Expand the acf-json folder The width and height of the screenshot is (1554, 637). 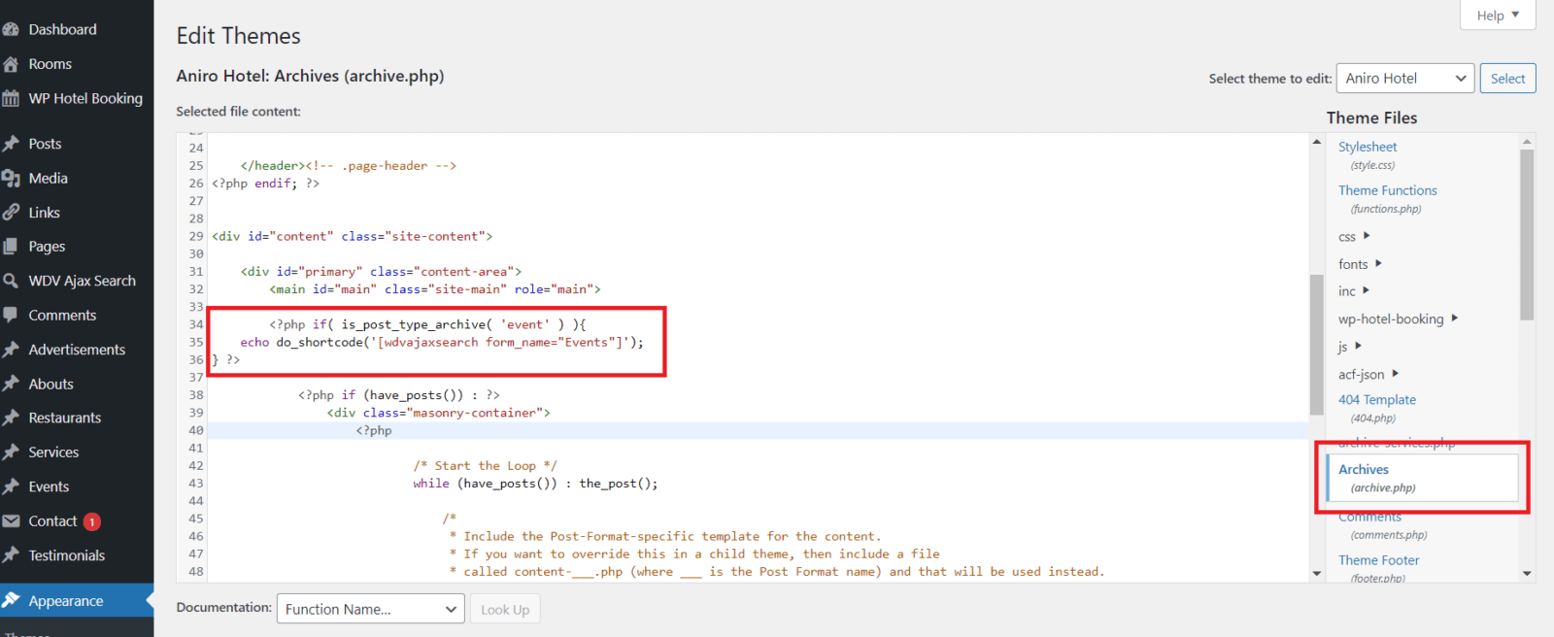point(1368,374)
